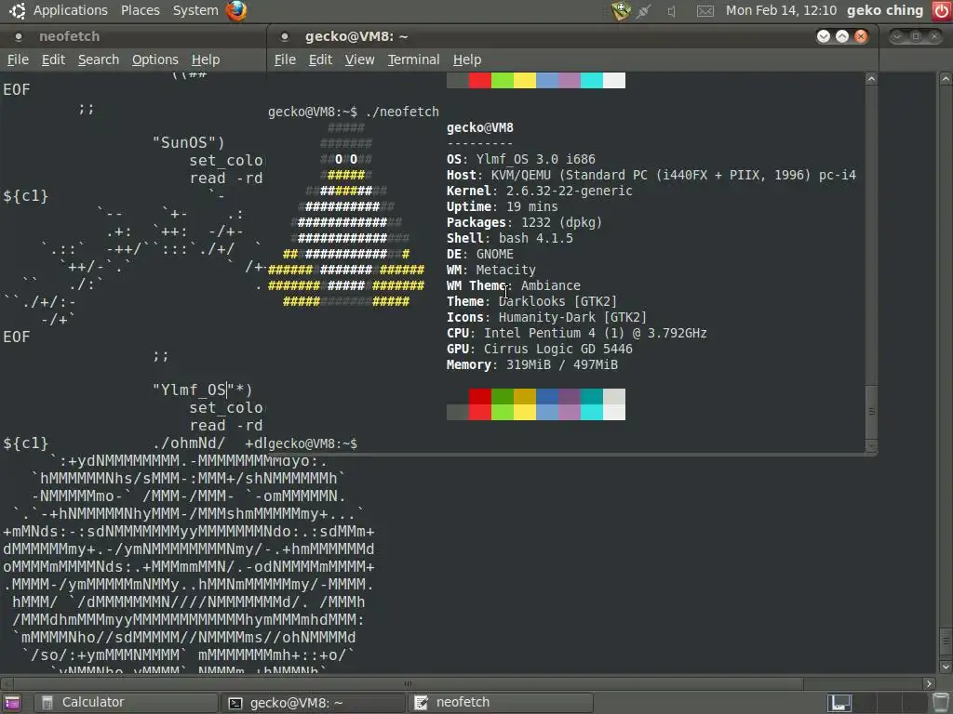This screenshot has height=714, width=953.
Task: Click the editor horizontal scrollbar right arrow
Action: pyautogui.click(x=929, y=683)
